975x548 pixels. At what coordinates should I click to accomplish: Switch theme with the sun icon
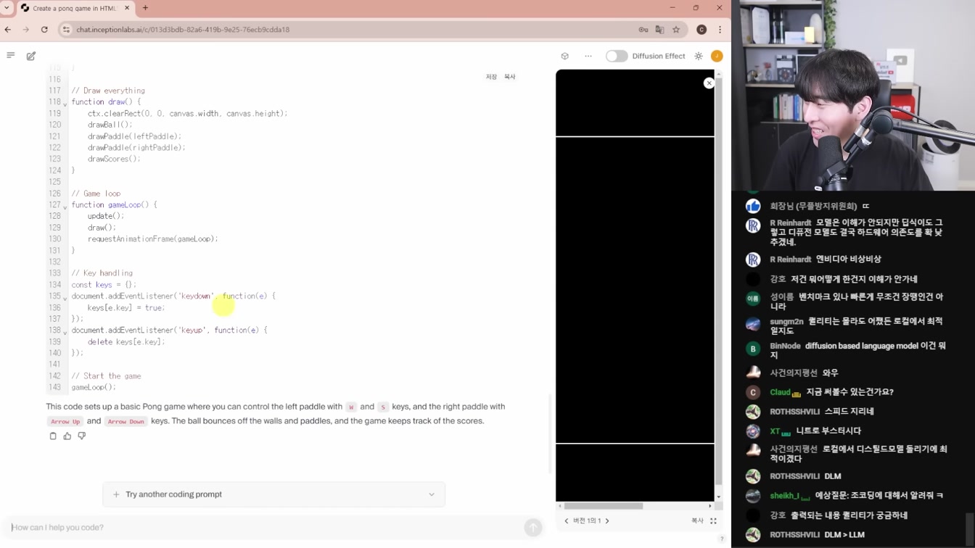699,56
